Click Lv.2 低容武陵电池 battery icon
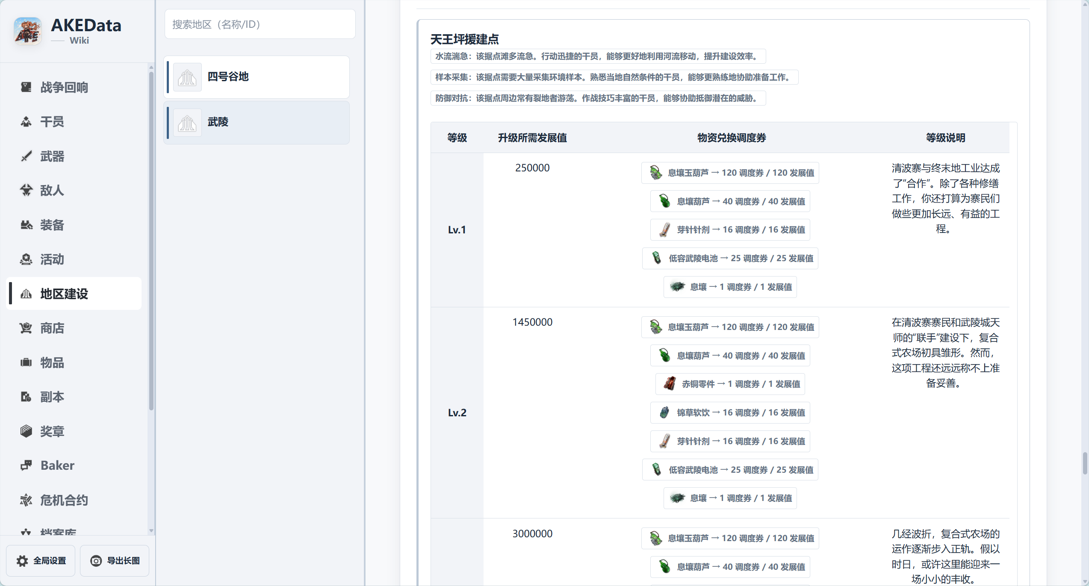 click(656, 470)
